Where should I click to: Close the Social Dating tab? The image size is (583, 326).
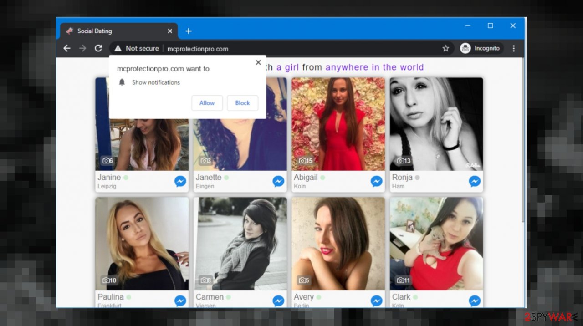tap(170, 31)
